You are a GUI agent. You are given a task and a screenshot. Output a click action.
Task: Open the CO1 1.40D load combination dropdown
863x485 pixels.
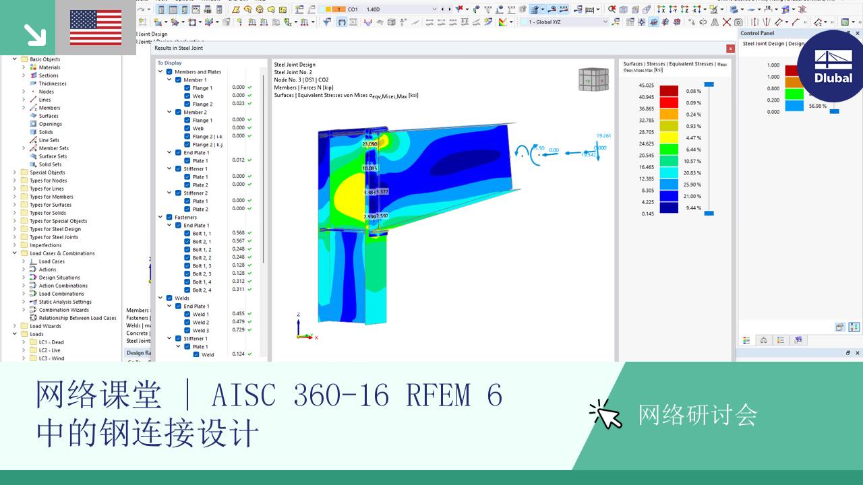[434, 9]
